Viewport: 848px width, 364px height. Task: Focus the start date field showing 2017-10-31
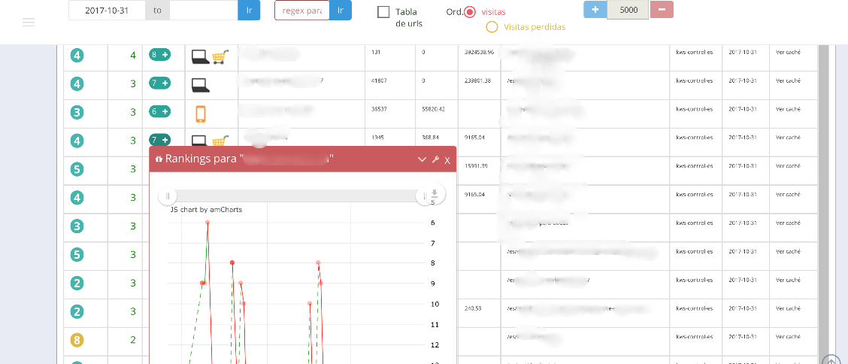[x=107, y=11]
